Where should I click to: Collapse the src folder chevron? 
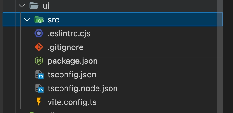(27, 20)
